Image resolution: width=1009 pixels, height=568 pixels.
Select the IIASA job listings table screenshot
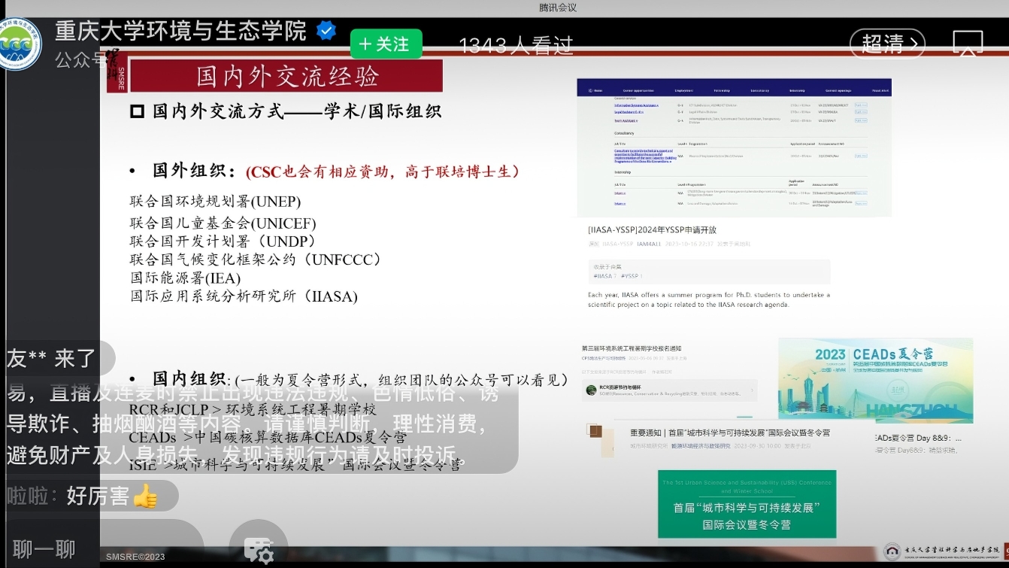(x=734, y=147)
